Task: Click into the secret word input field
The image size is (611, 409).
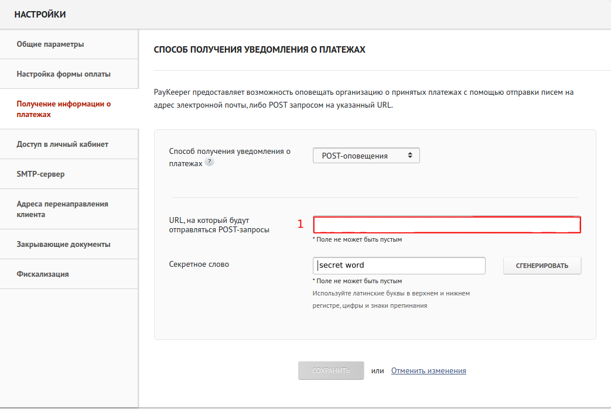Action: tap(399, 265)
